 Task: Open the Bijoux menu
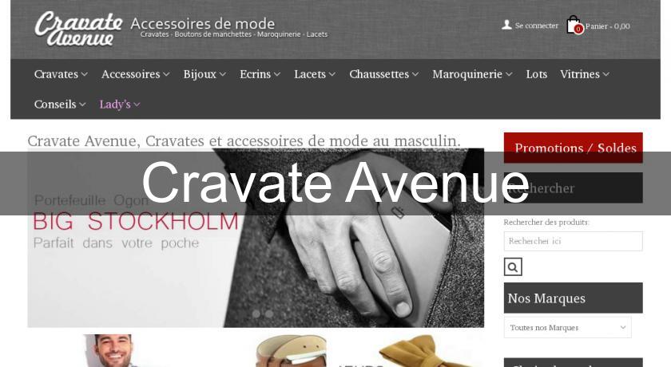point(204,74)
